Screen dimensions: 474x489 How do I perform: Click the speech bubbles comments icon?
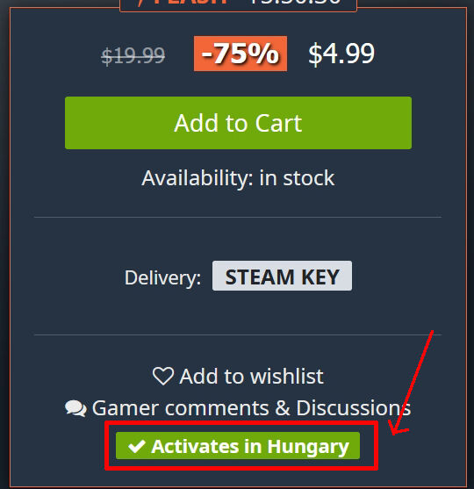pos(75,408)
